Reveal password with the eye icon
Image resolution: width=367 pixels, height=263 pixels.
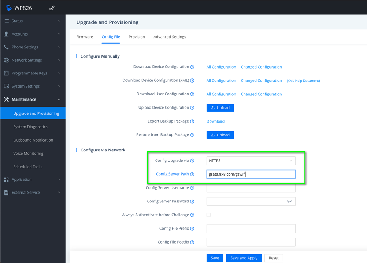pyautogui.click(x=289, y=201)
